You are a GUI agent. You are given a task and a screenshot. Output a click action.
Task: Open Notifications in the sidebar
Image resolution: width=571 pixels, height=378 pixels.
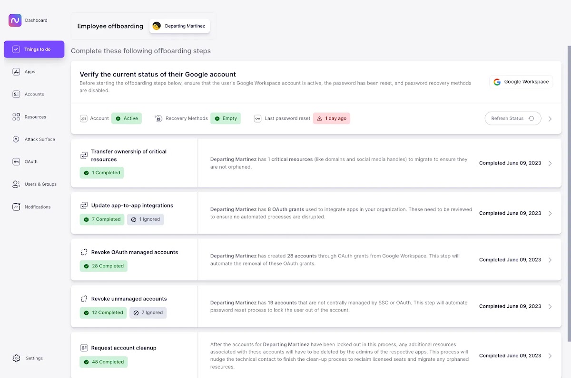37,207
